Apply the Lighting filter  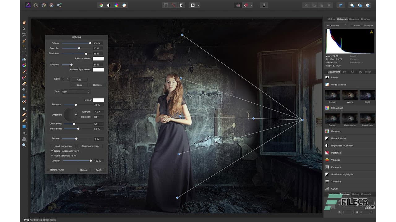(98, 170)
